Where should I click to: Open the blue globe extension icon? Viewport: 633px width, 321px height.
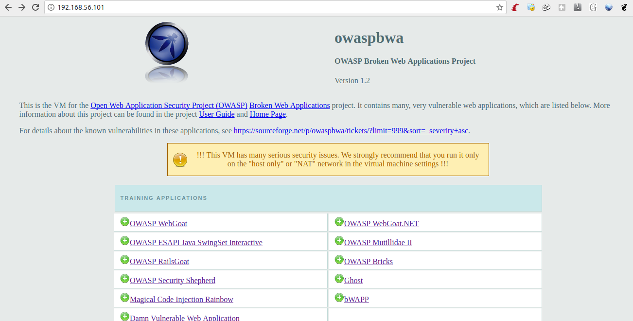[609, 7]
